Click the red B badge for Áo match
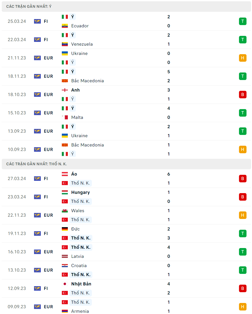This screenshot has width=252, height=314. pos(242,179)
